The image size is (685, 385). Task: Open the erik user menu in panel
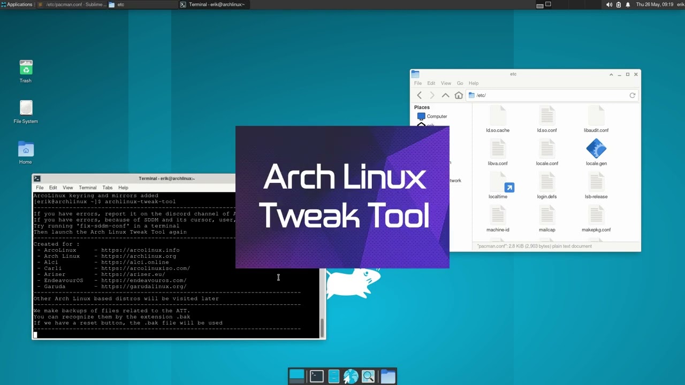pyautogui.click(x=680, y=4)
